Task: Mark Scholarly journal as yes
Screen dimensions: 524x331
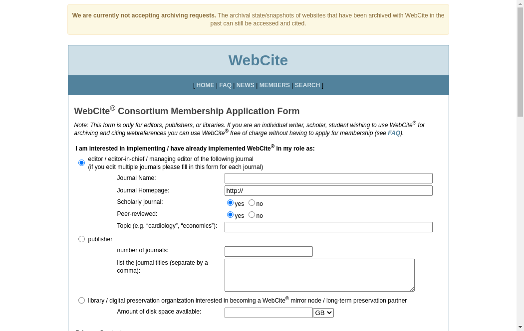Action: pyautogui.click(x=230, y=203)
